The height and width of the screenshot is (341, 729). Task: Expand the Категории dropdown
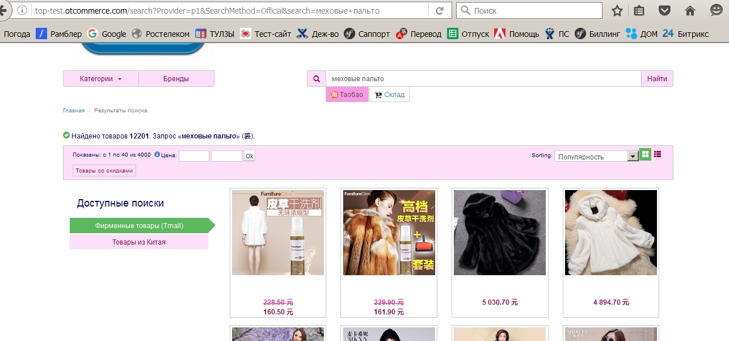tap(100, 79)
